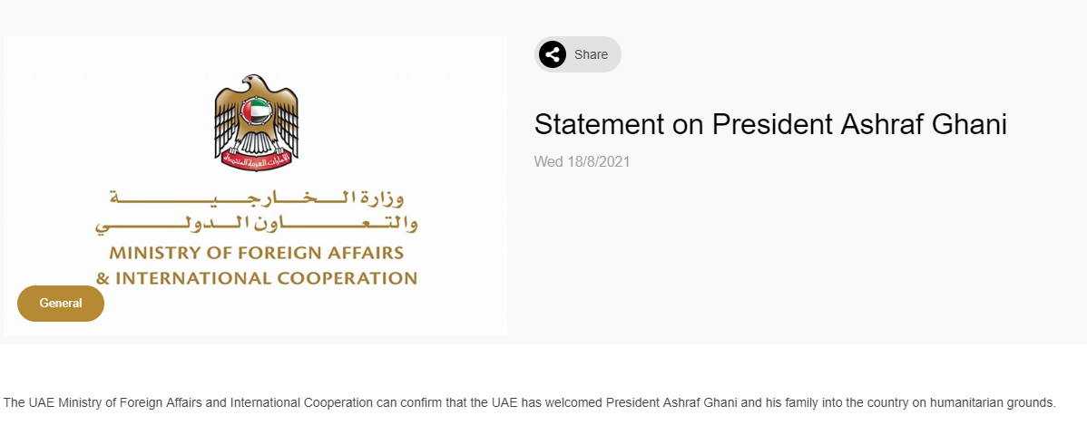Click the UAE falcon emblem

(x=256, y=122)
